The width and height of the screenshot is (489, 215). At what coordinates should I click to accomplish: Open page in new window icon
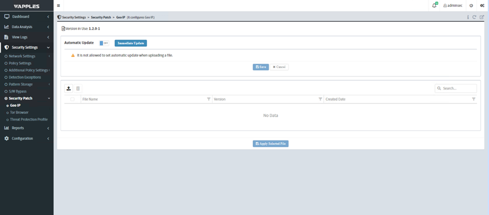coord(482,17)
